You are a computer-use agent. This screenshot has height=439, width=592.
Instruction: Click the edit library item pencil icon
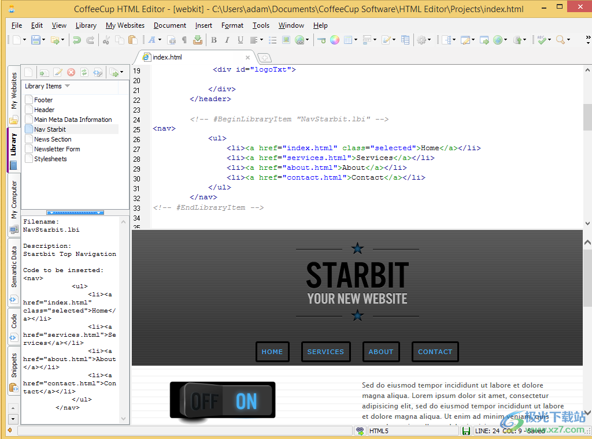(x=57, y=72)
